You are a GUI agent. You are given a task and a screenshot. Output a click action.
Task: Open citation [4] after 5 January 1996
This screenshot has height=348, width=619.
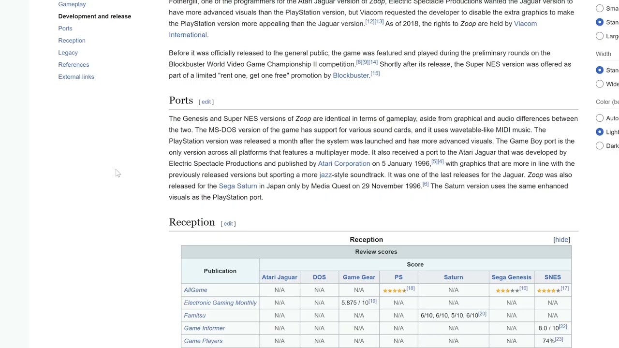point(440,162)
